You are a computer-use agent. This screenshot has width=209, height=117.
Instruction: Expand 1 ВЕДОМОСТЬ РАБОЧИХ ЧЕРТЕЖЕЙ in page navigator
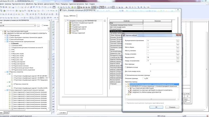[x=128, y=90]
